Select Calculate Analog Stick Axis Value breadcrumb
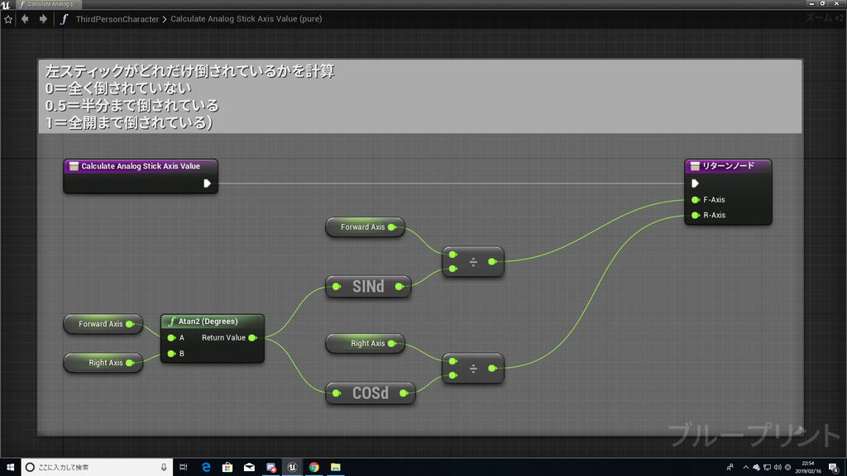 (x=246, y=19)
